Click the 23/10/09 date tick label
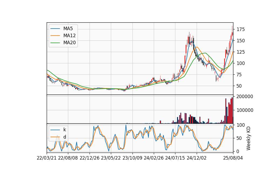Image resolution: width=259 pixels, height=186 pixels. [132, 158]
